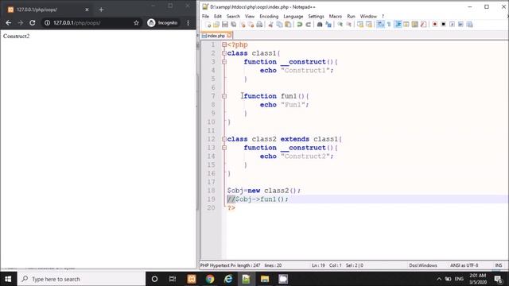
Task: Reload the Chrome page
Action: (x=33, y=23)
